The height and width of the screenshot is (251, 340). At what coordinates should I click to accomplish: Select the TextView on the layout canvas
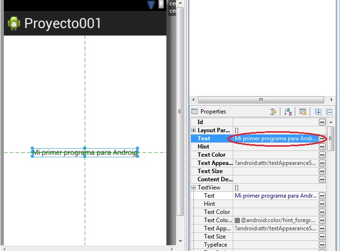click(85, 152)
